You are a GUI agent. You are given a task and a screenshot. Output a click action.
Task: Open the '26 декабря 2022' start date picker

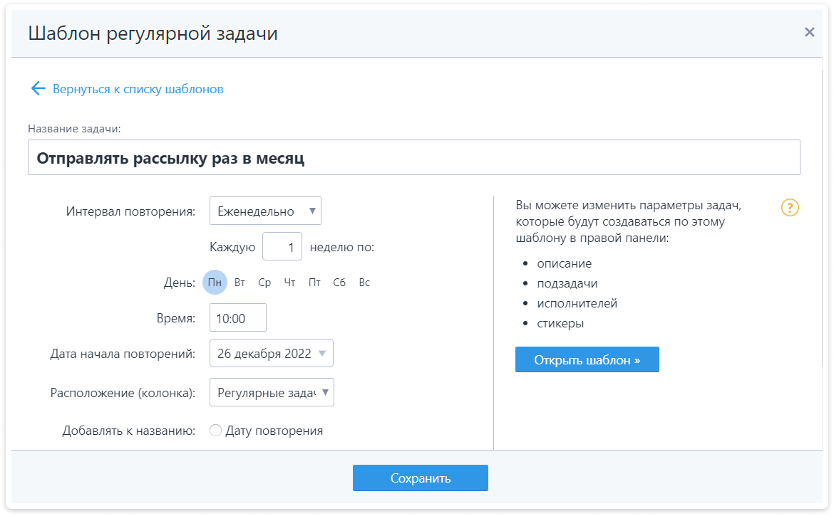271,353
